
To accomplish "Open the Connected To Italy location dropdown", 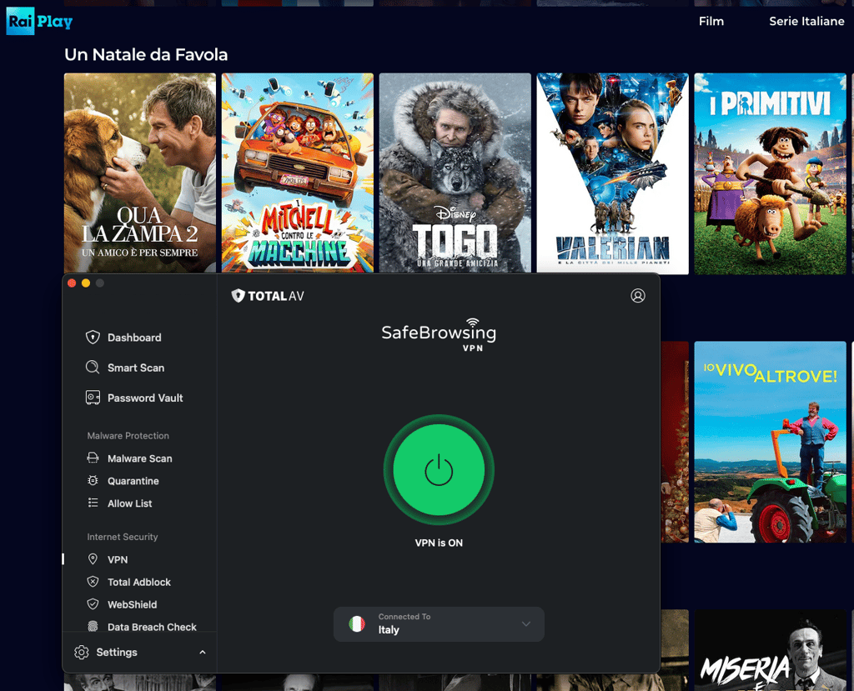I will pyautogui.click(x=439, y=624).
